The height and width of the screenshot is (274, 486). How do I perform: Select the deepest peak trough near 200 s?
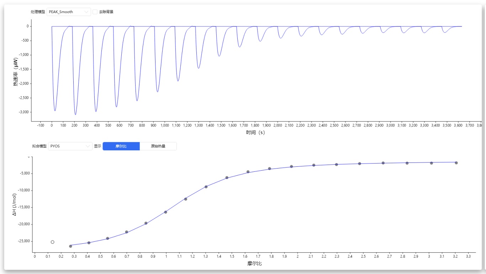75,114
